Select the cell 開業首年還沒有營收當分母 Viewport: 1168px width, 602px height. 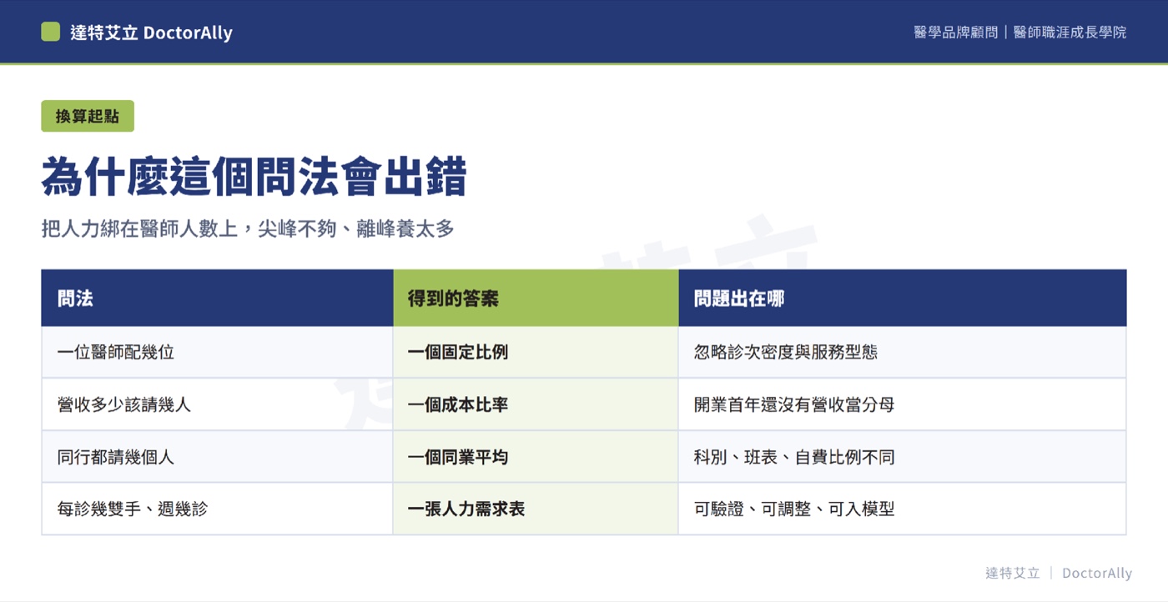[902, 404]
